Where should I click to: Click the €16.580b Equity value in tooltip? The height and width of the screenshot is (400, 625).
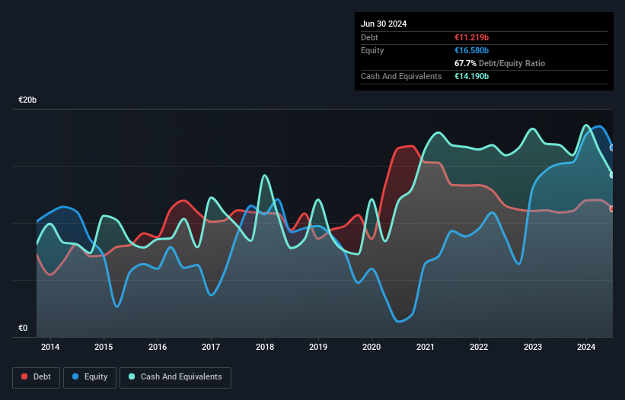click(x=471, y=50)
